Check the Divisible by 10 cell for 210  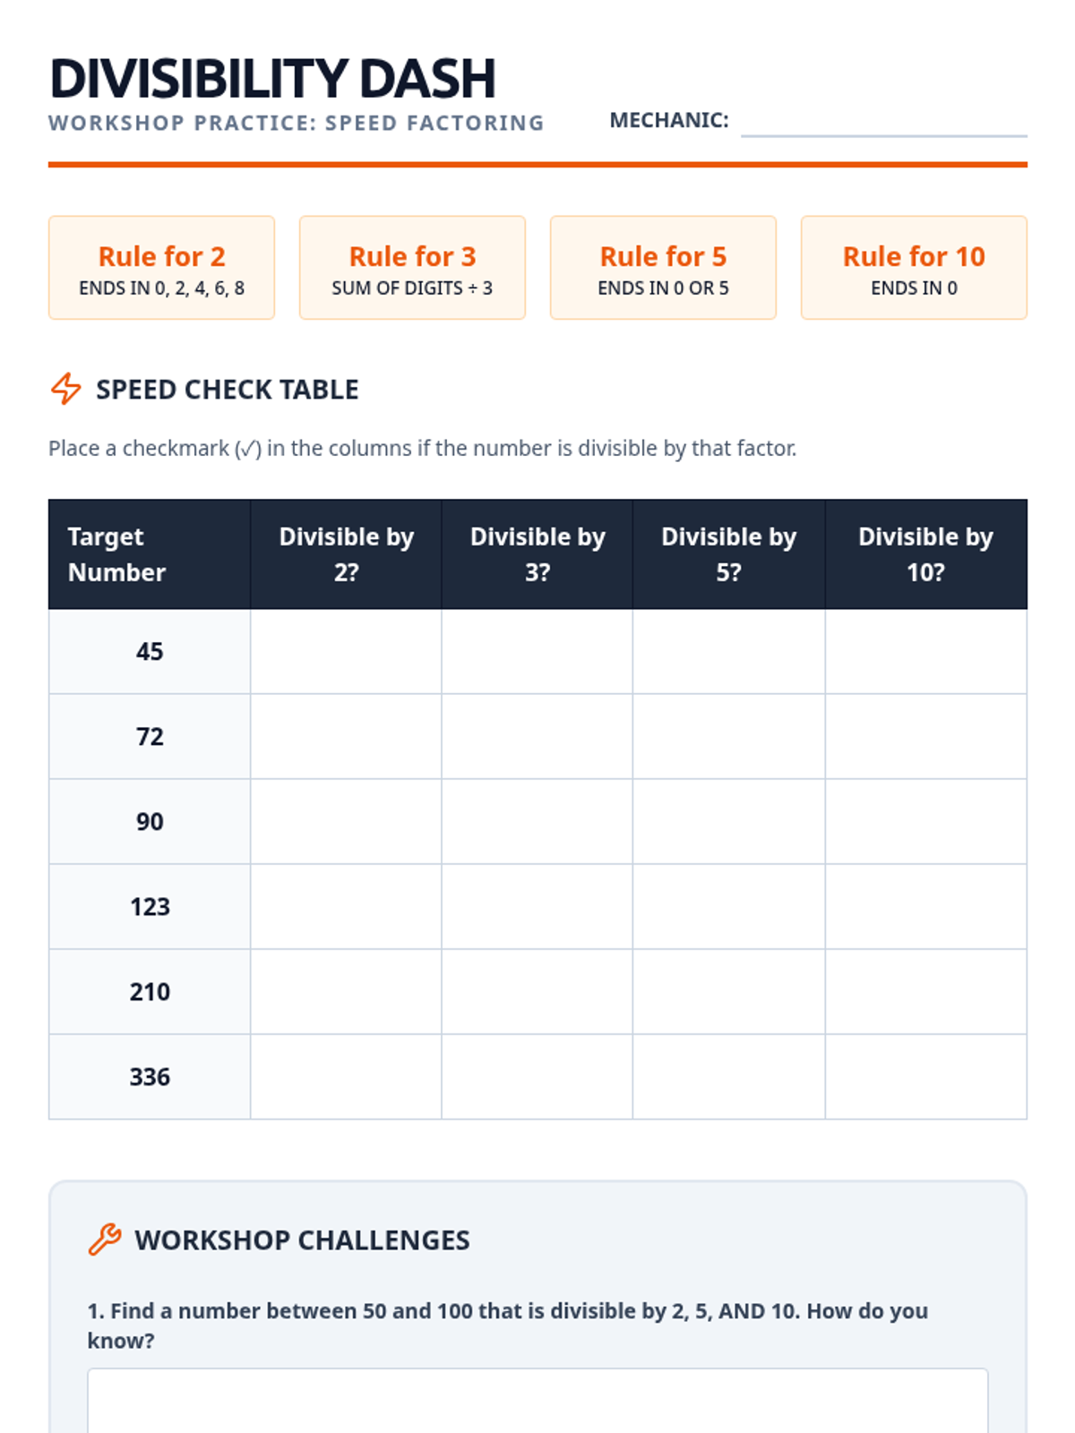[925, 991]
